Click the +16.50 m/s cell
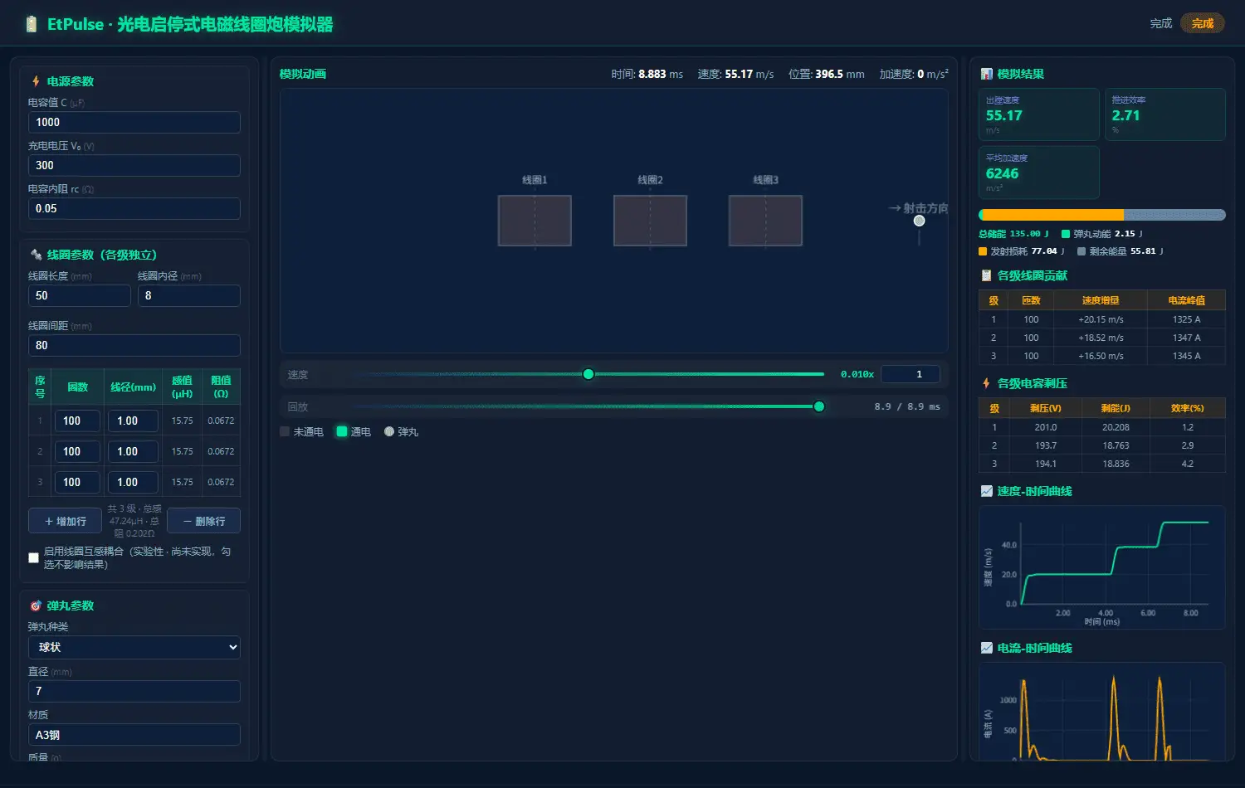The width and height of the screenshot is (1245, 788). (1101, 356)
